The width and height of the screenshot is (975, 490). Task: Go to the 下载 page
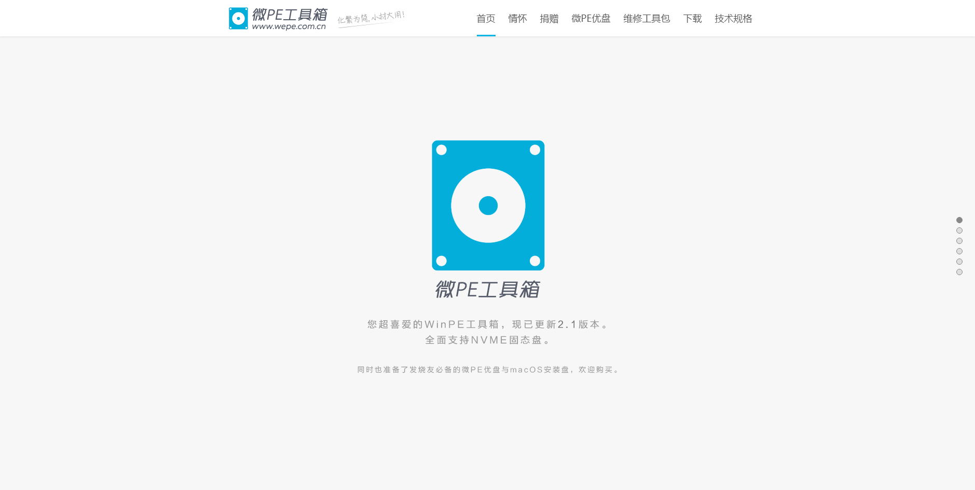pyautogui.click(x=692, y=19)
